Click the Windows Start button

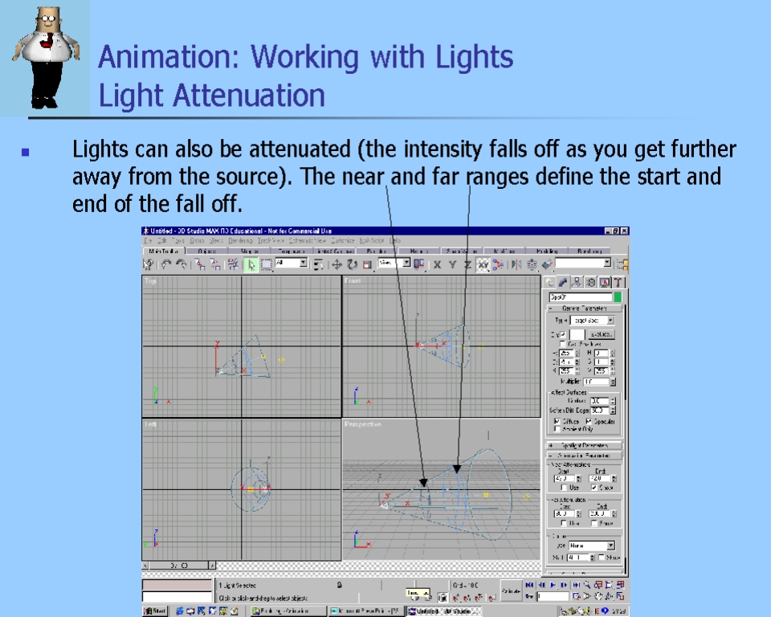[155, 611]
